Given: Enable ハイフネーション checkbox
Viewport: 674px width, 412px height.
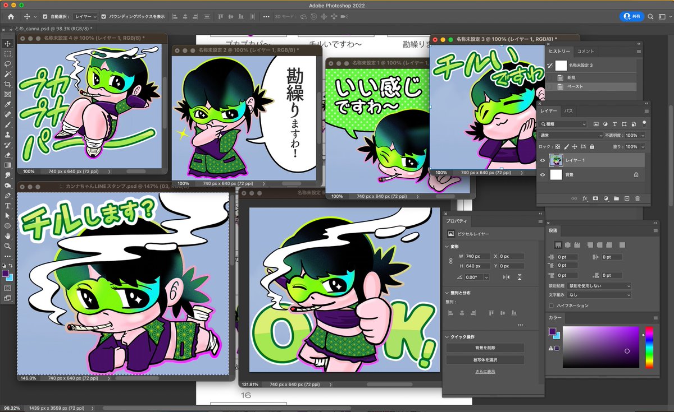Looking at the screenshot, I should 551,305.
